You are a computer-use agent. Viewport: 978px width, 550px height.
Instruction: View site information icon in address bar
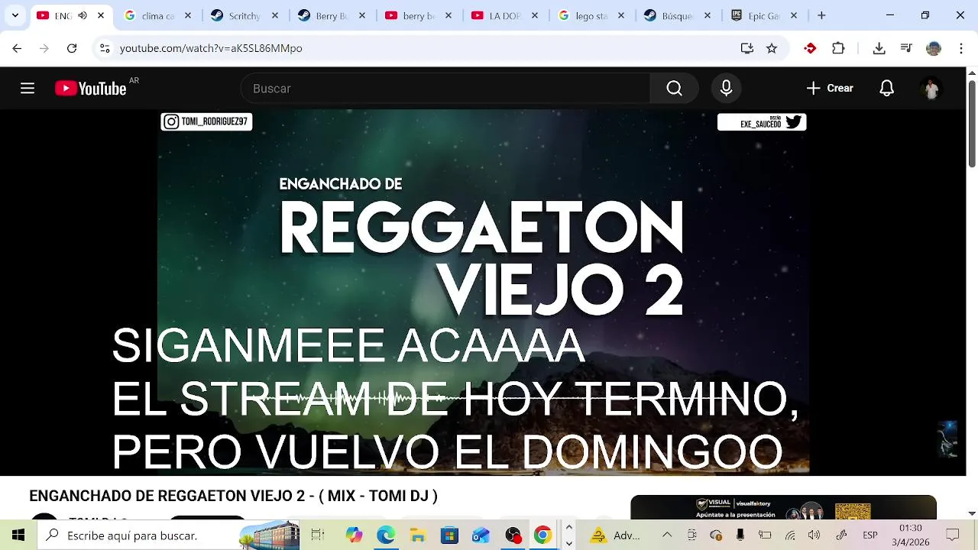[x=105, y=48]
